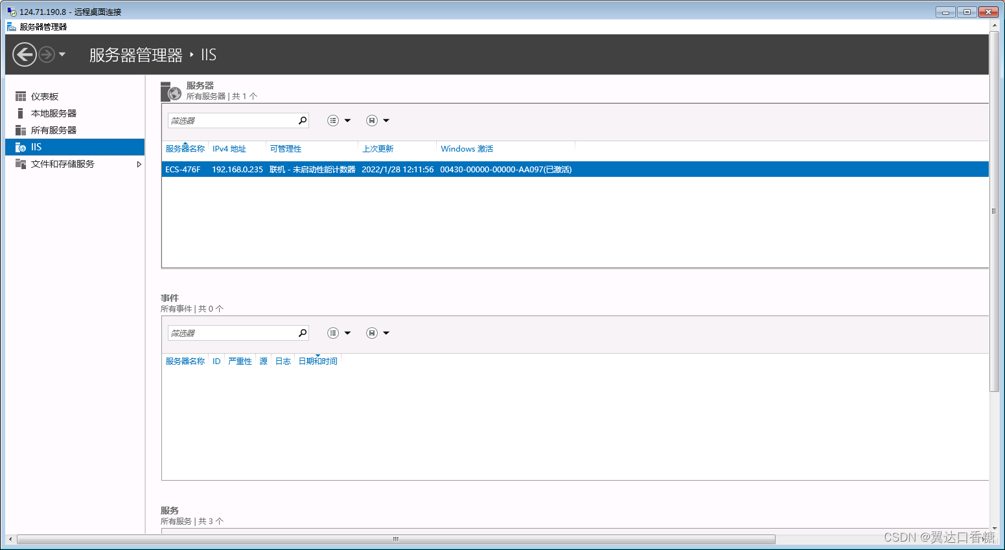
Task: Sort events by 源 column
Action: coord(264,361)
